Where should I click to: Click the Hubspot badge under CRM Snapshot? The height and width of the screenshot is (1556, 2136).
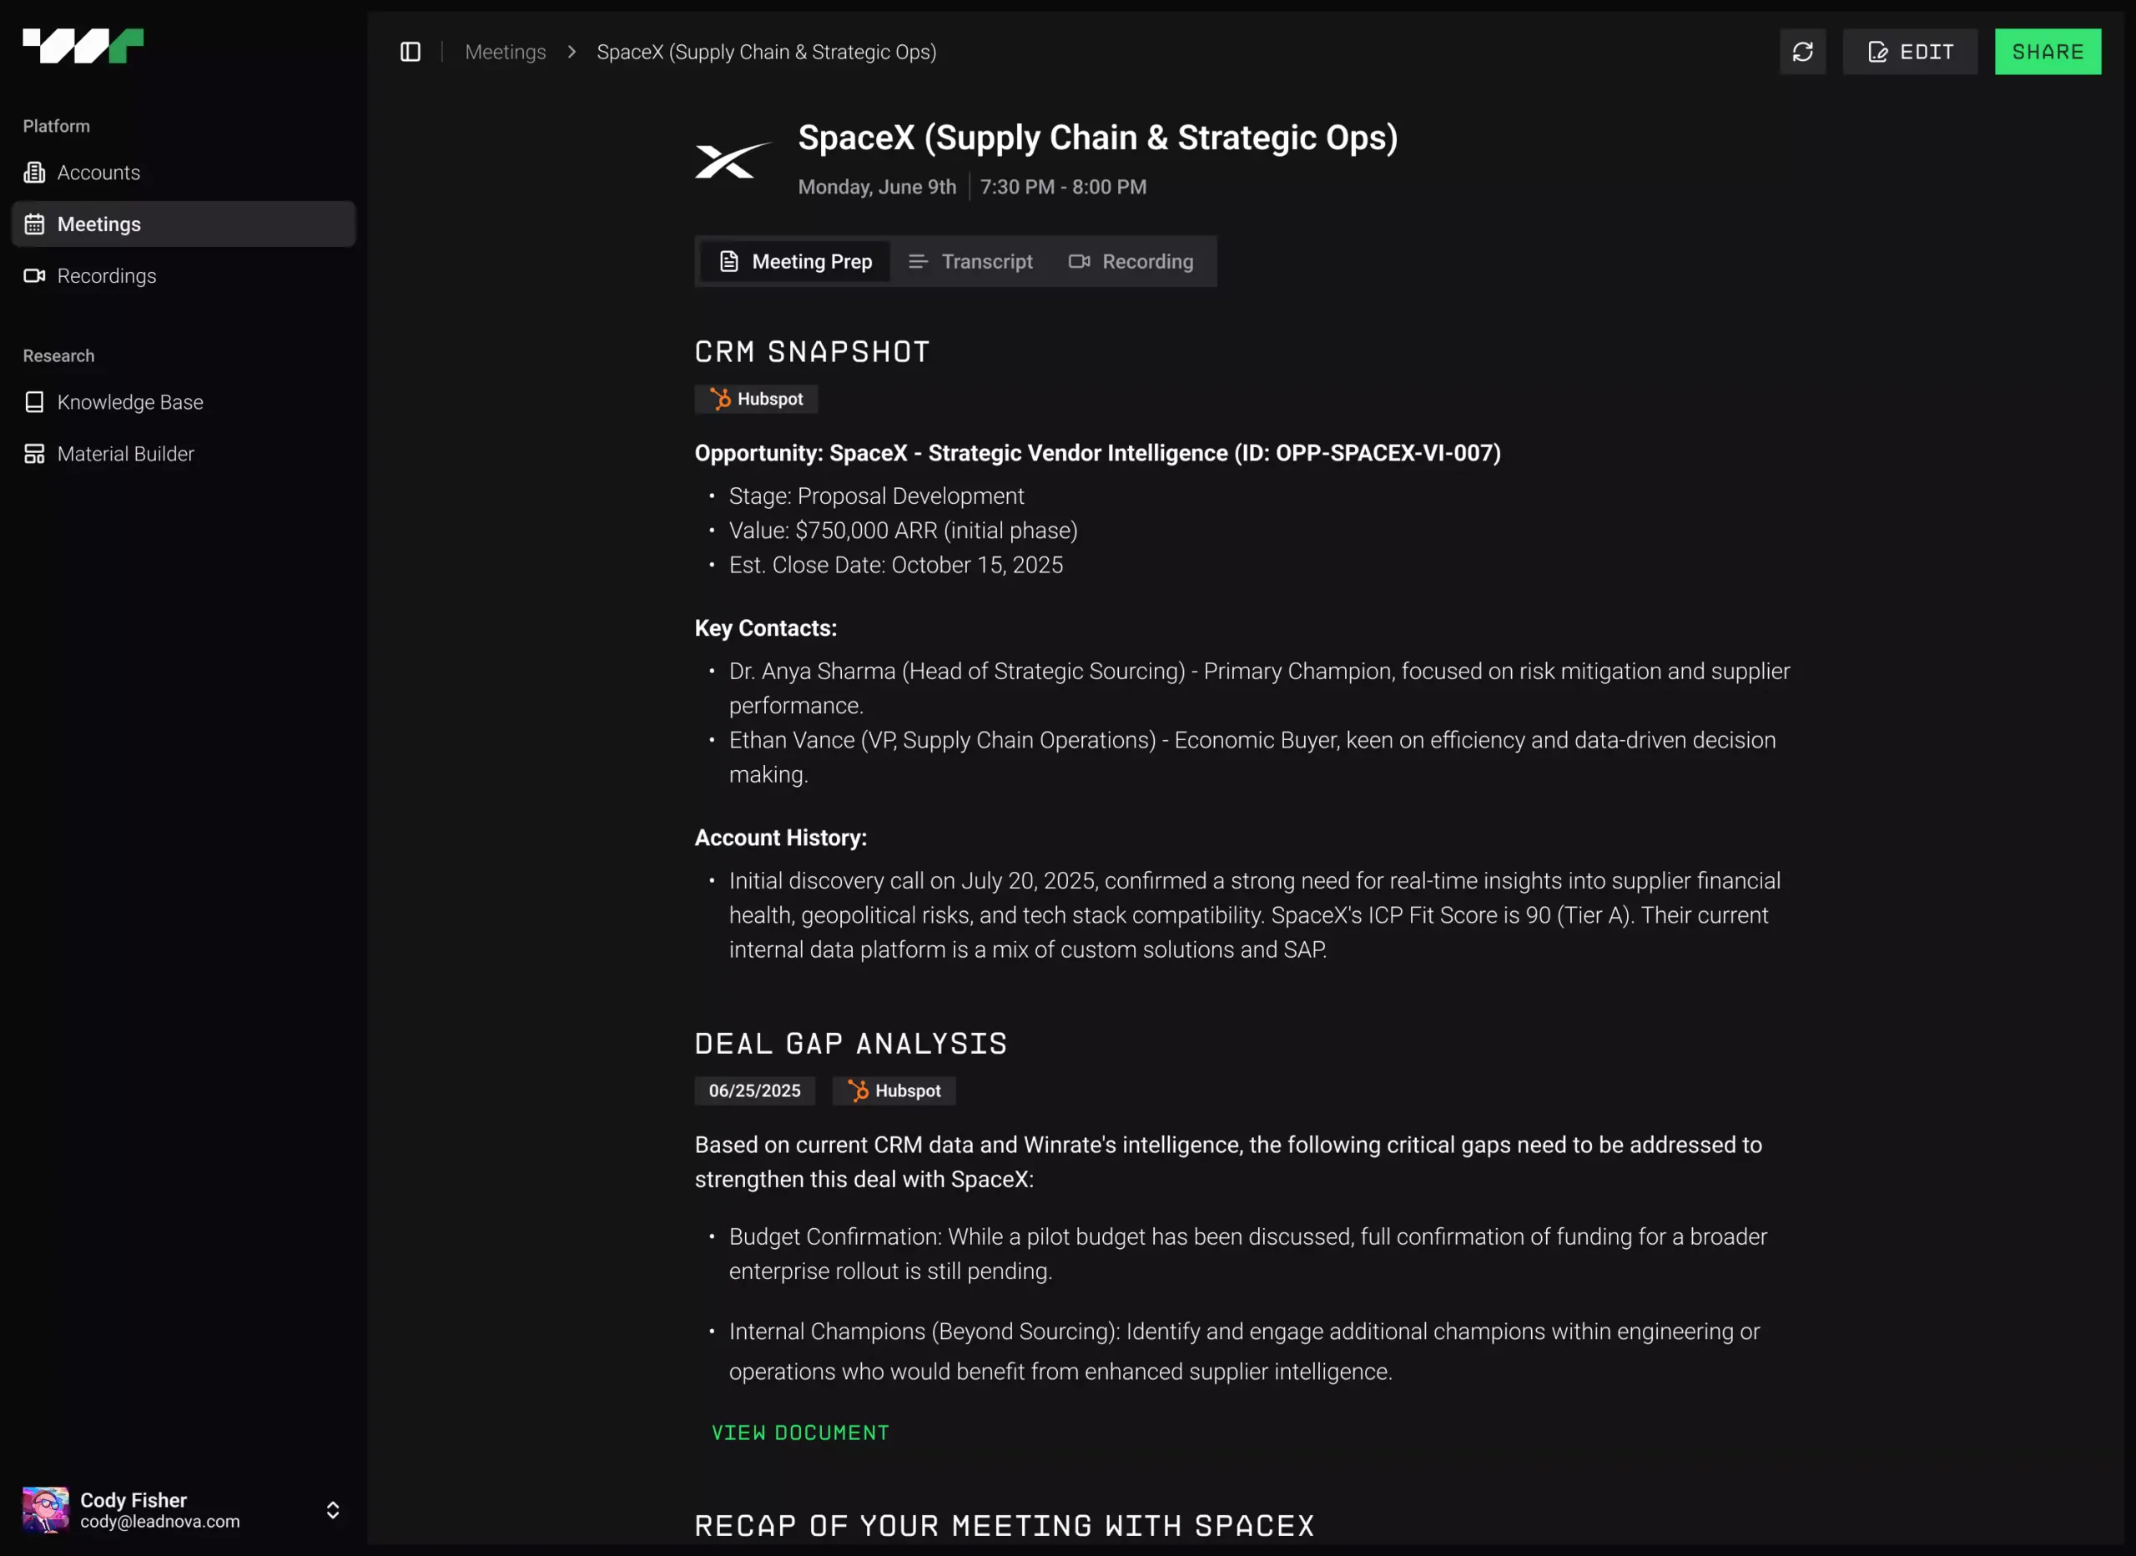tap(755, 400)
